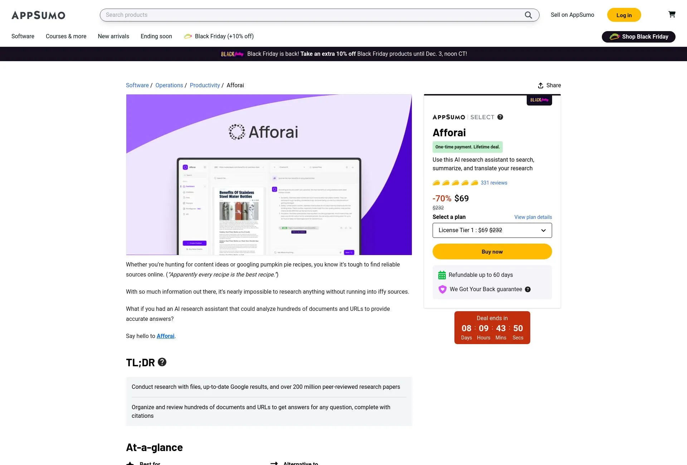The height and width of the screenshot is (465, 687).
Task: Click Productivity breadcrumb link
Action: [205, 85]
